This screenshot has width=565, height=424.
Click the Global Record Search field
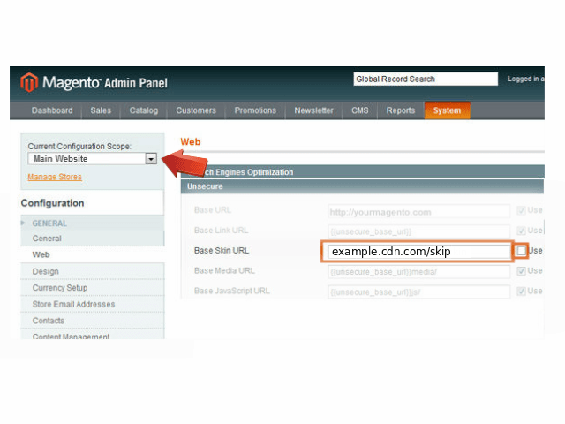(x=426, y=79)
